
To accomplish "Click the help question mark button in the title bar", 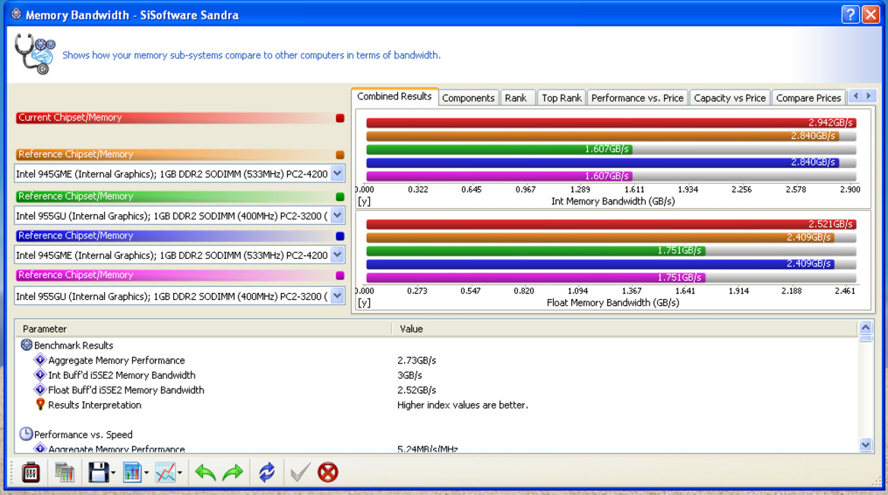I will [x=850, y=14].
